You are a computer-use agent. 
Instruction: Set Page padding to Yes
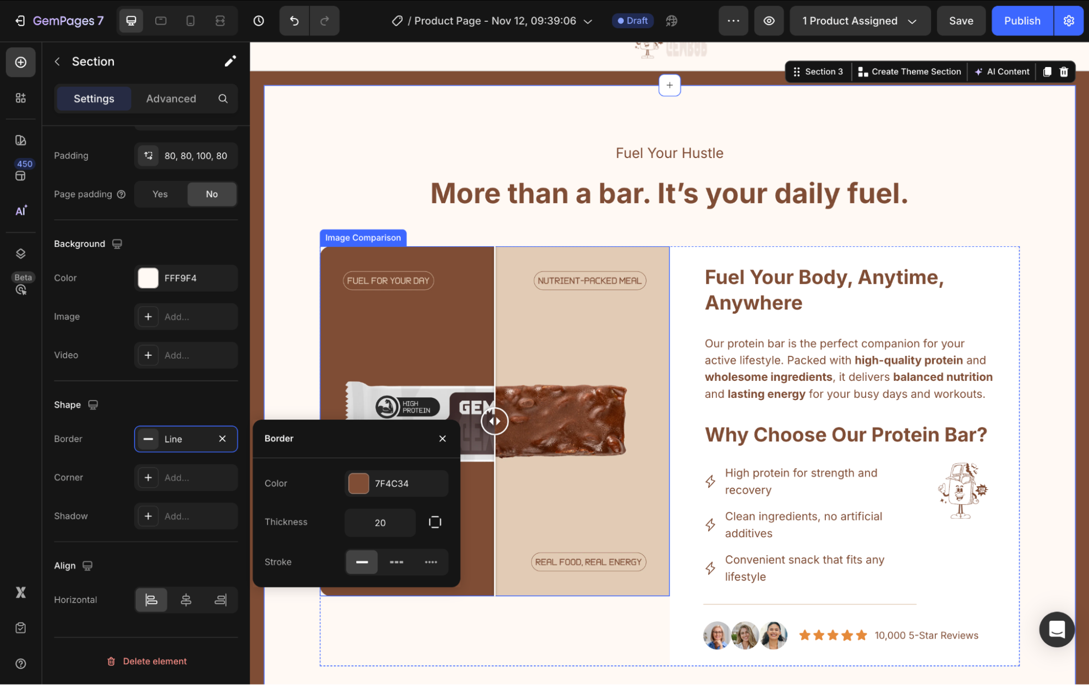160,194
